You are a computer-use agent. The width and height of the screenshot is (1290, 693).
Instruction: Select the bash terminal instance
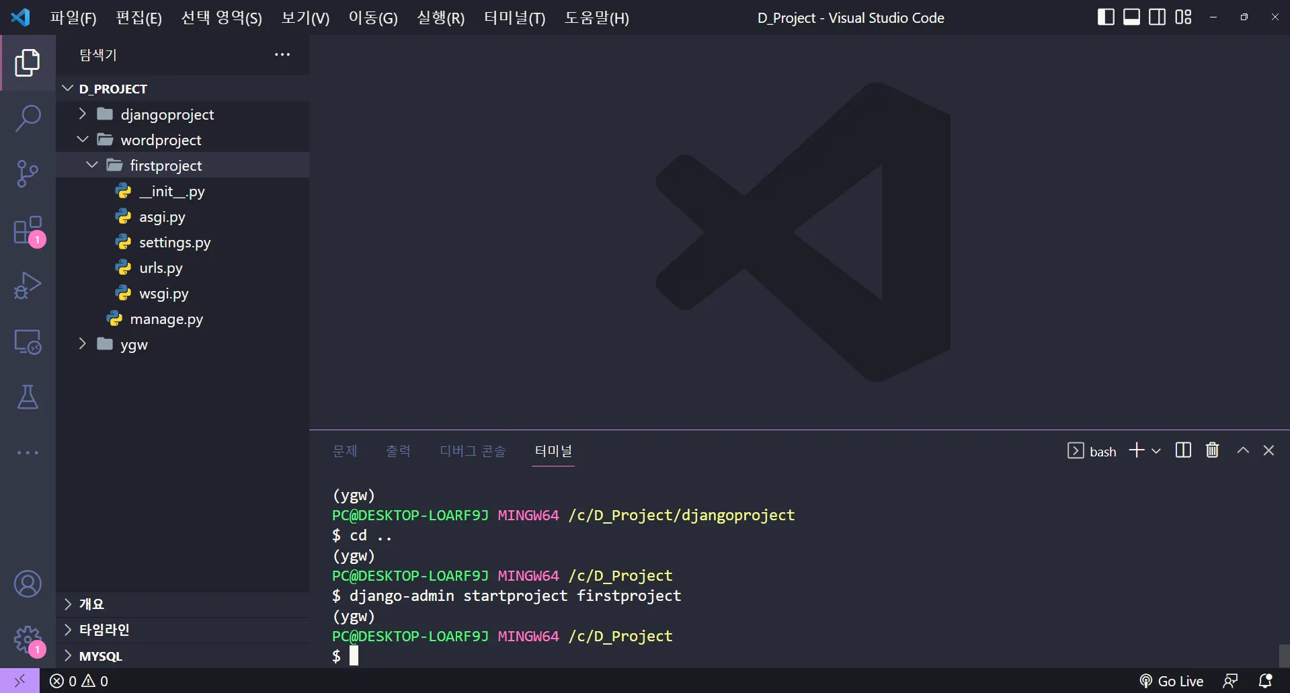[1092, 451]
